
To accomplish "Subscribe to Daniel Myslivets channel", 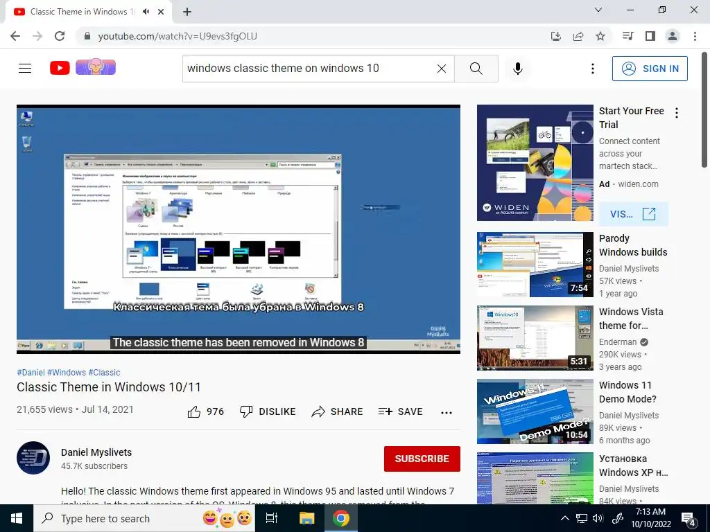I will tap(422, 459).
